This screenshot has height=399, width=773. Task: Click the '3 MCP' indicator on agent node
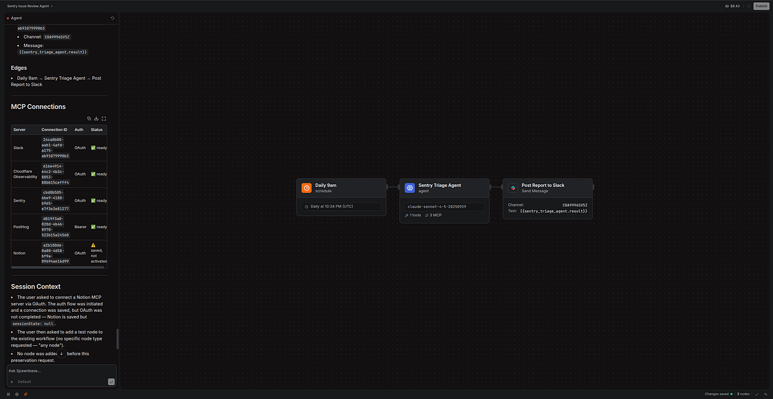pyautogui.click(x=433, y=215)
